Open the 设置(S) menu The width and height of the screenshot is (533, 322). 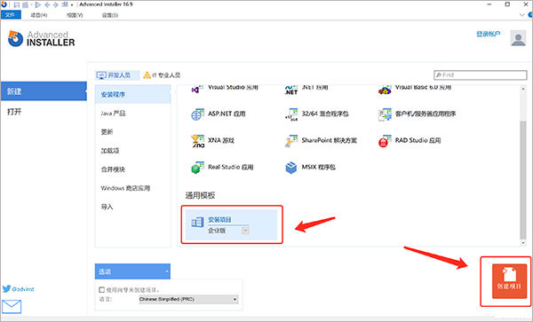tap(110, 15)
